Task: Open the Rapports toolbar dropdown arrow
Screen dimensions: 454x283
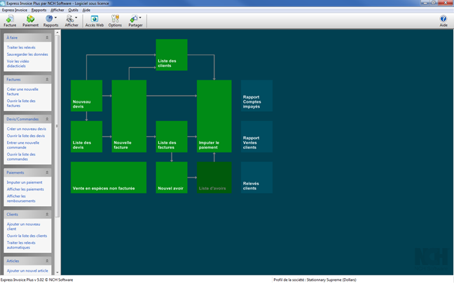Action: (55, 17)
